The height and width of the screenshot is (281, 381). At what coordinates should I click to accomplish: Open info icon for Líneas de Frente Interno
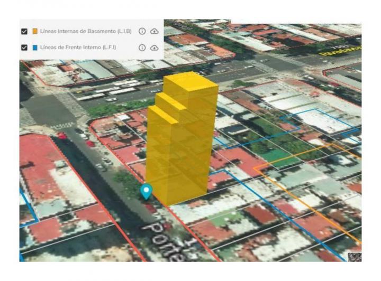pyautogui.click(x=142, y=48)
